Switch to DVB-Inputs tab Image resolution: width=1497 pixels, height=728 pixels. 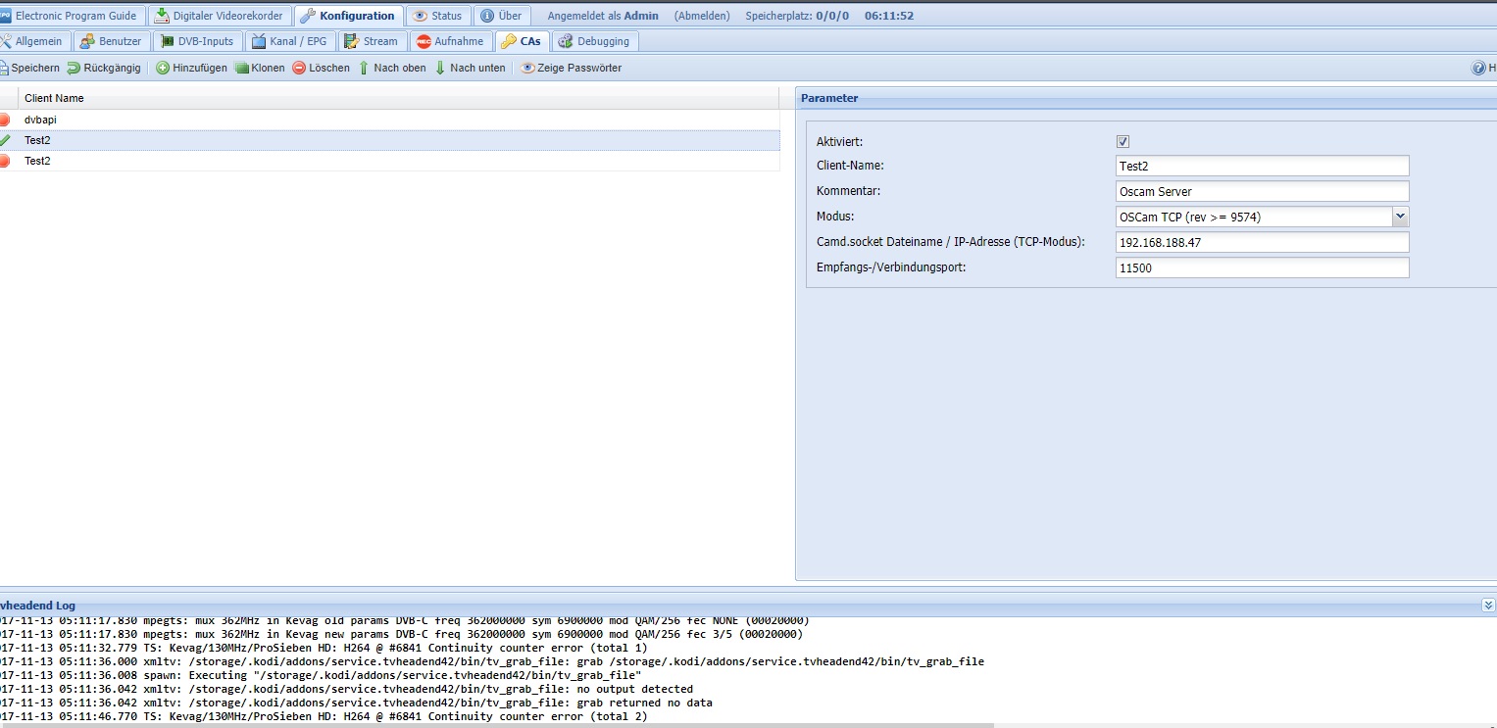pos(197,41)
